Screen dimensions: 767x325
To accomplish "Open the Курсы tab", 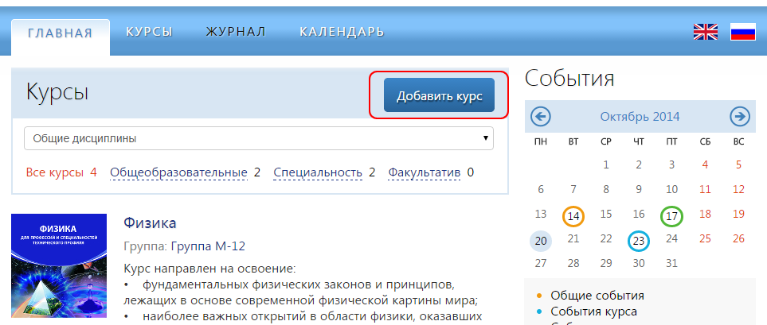I will coord(149,32).
